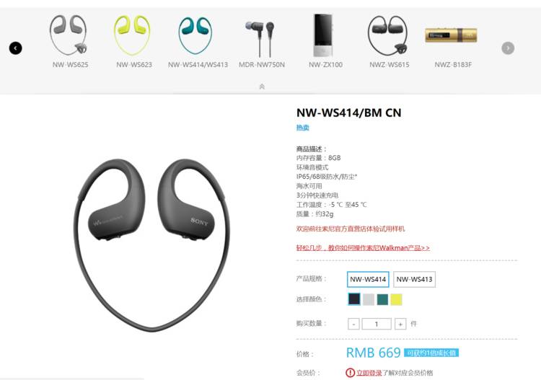
Task: Choose the yellow color swatch
Action: click(x=396, y=299)
